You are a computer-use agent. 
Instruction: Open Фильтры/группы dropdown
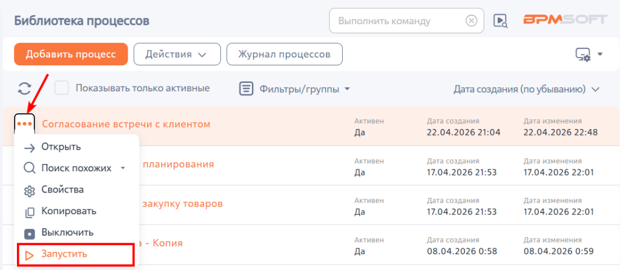(305, 89)
